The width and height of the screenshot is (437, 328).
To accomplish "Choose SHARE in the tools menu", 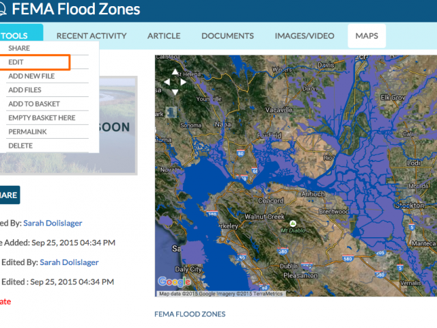I will pyautogui.click(x=19, y=48).
